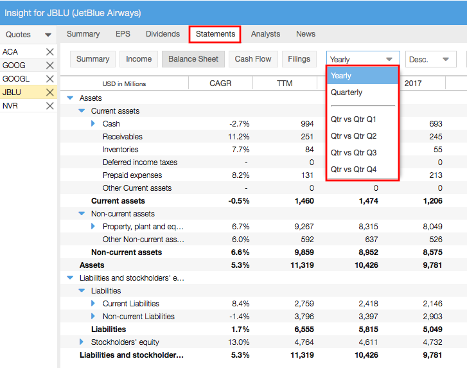Select the Statements tab
Screen dimensions: 467x368
point(215,34)
